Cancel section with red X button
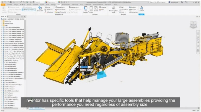 click(84, 70)
